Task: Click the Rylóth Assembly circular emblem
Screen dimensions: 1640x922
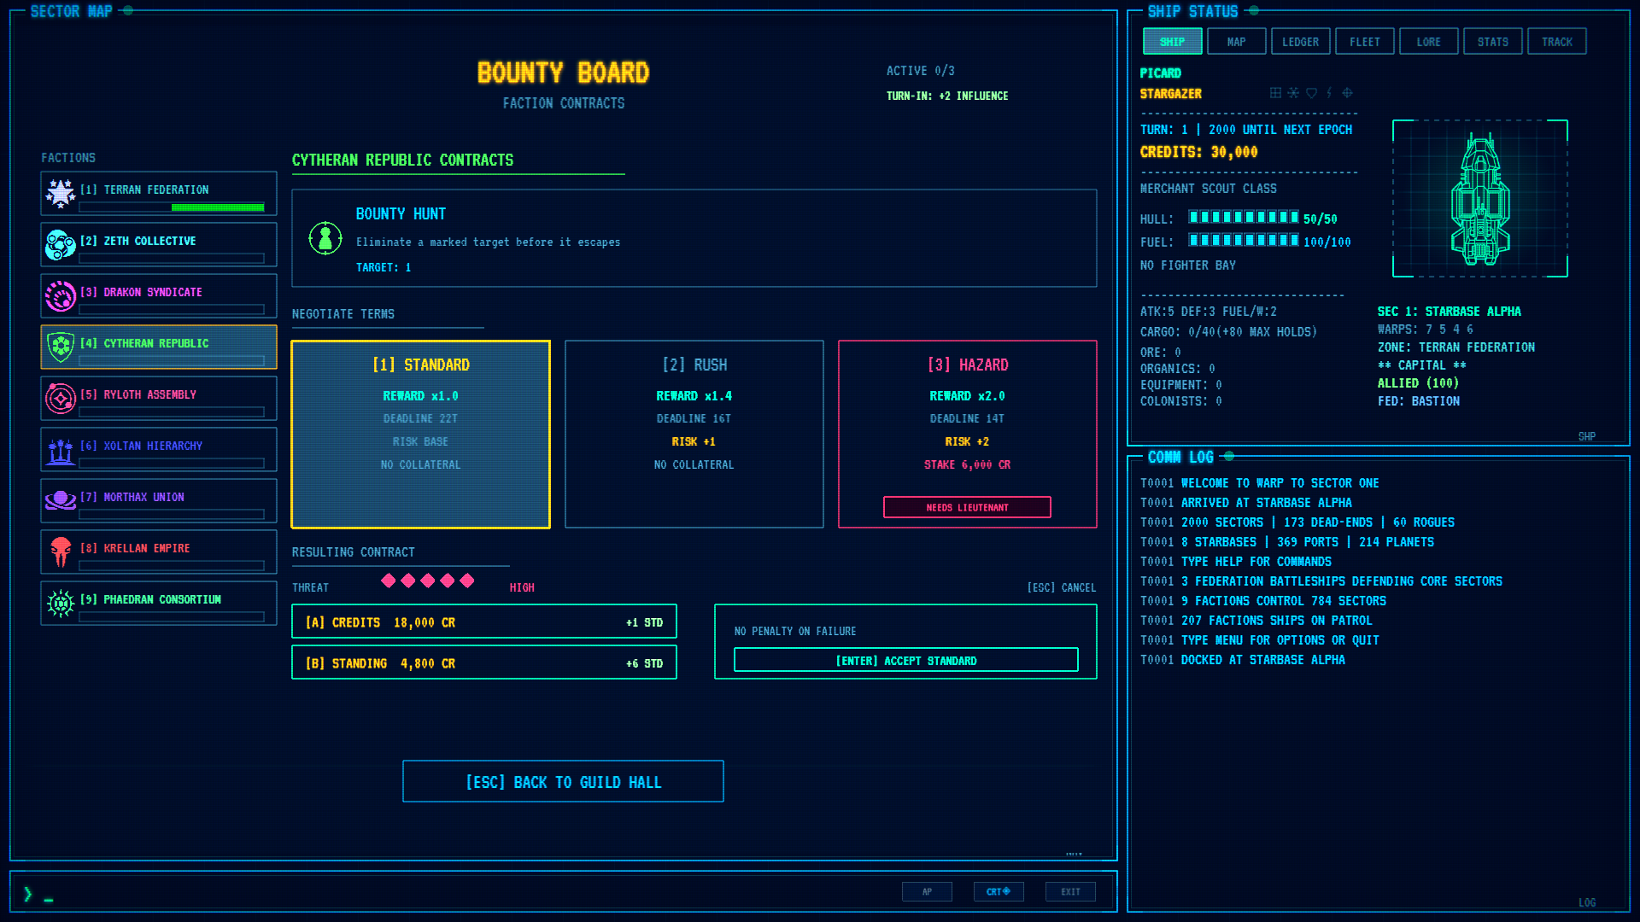Action: point(61,399)
